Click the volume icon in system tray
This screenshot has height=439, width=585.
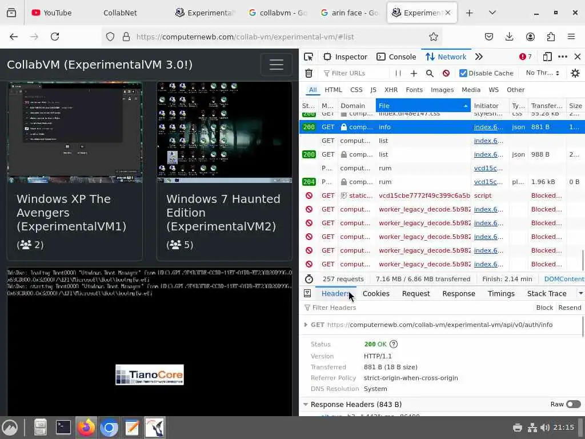tap(544, 428)
